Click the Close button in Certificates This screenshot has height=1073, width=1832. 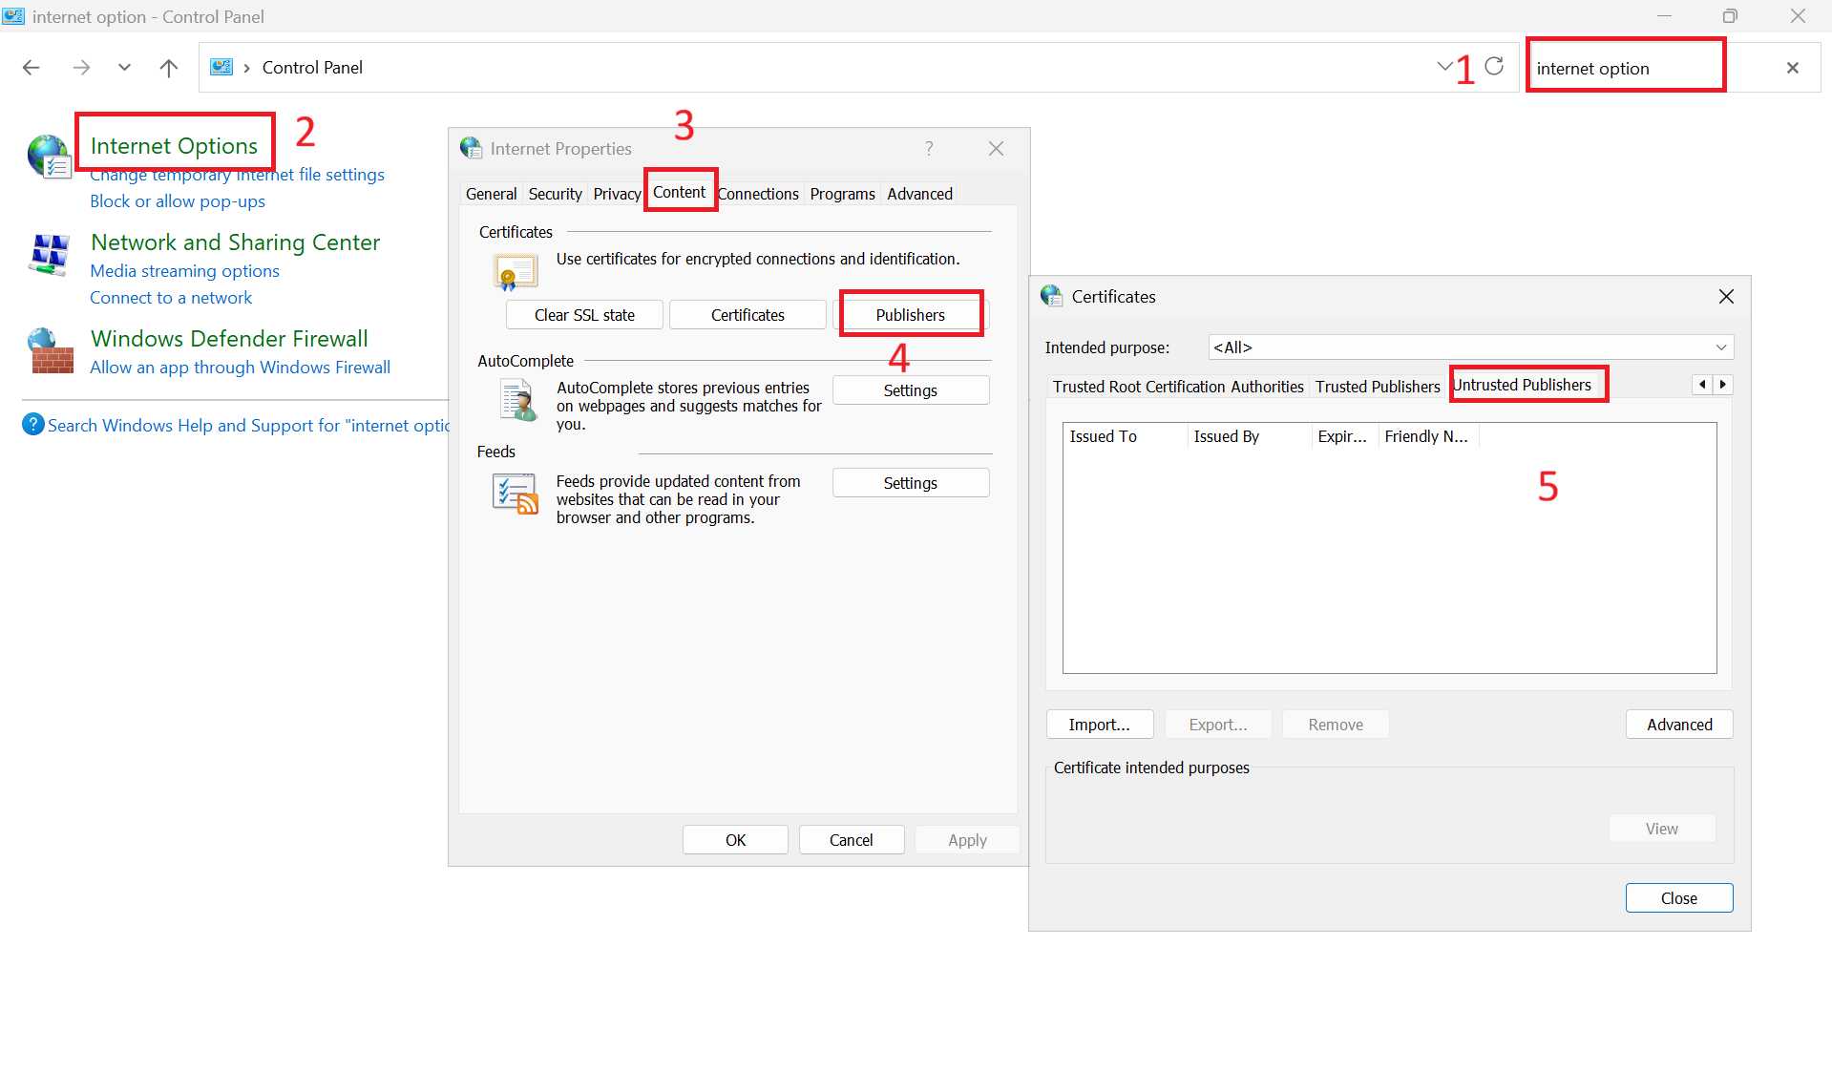tap(1679, 898)
